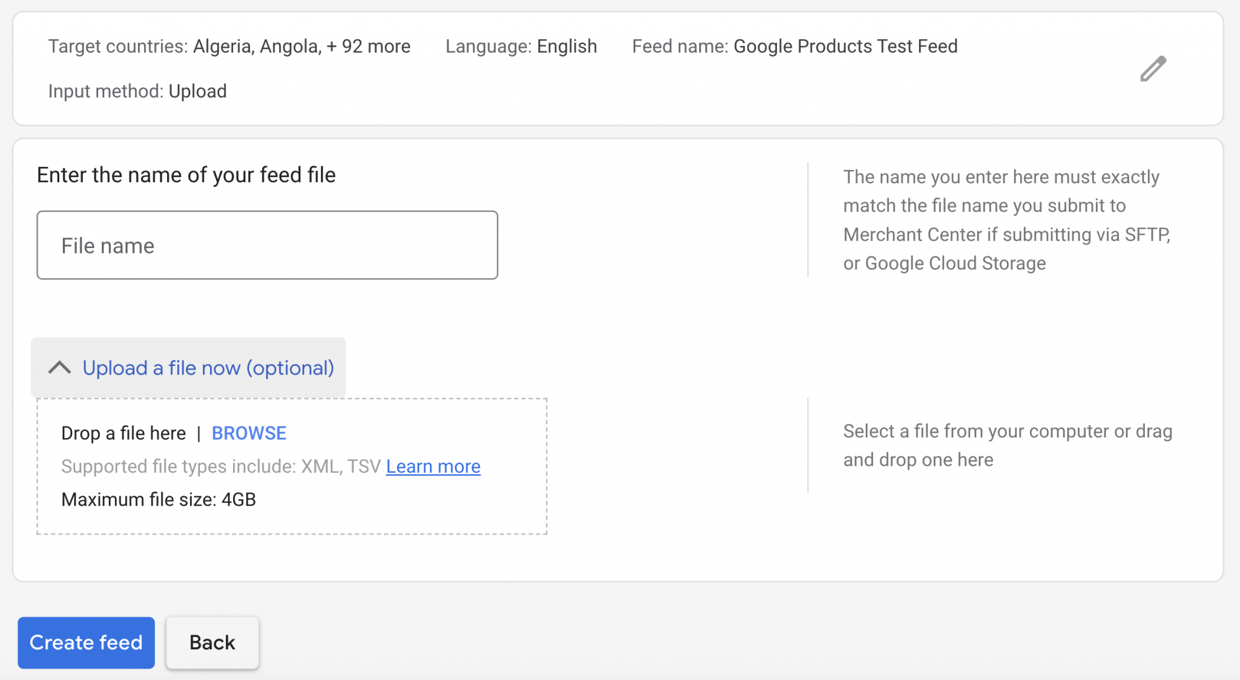The image size is (1240, 680).
Task: Click the 'Drop a file here' text
Action: [124, 433]
